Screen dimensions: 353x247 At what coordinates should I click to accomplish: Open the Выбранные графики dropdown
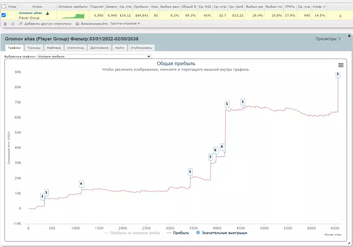click(x=94, y=56)
